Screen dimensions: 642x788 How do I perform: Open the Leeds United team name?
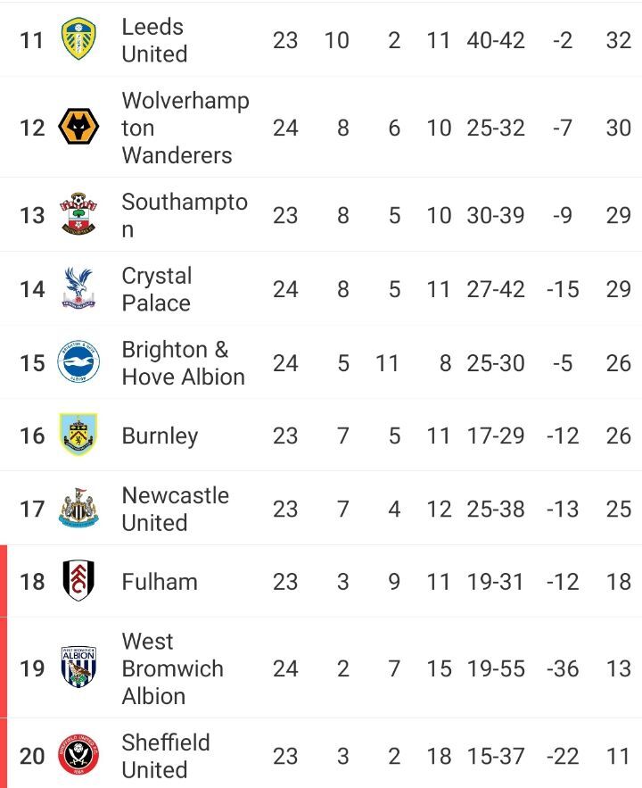(154, 40)
